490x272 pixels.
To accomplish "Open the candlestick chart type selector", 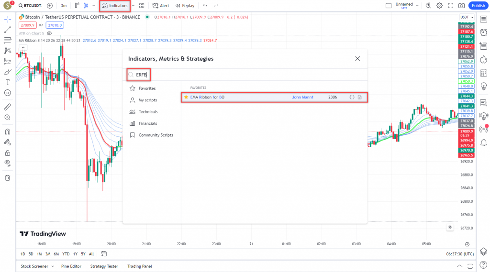I will [x=86, y=6].
